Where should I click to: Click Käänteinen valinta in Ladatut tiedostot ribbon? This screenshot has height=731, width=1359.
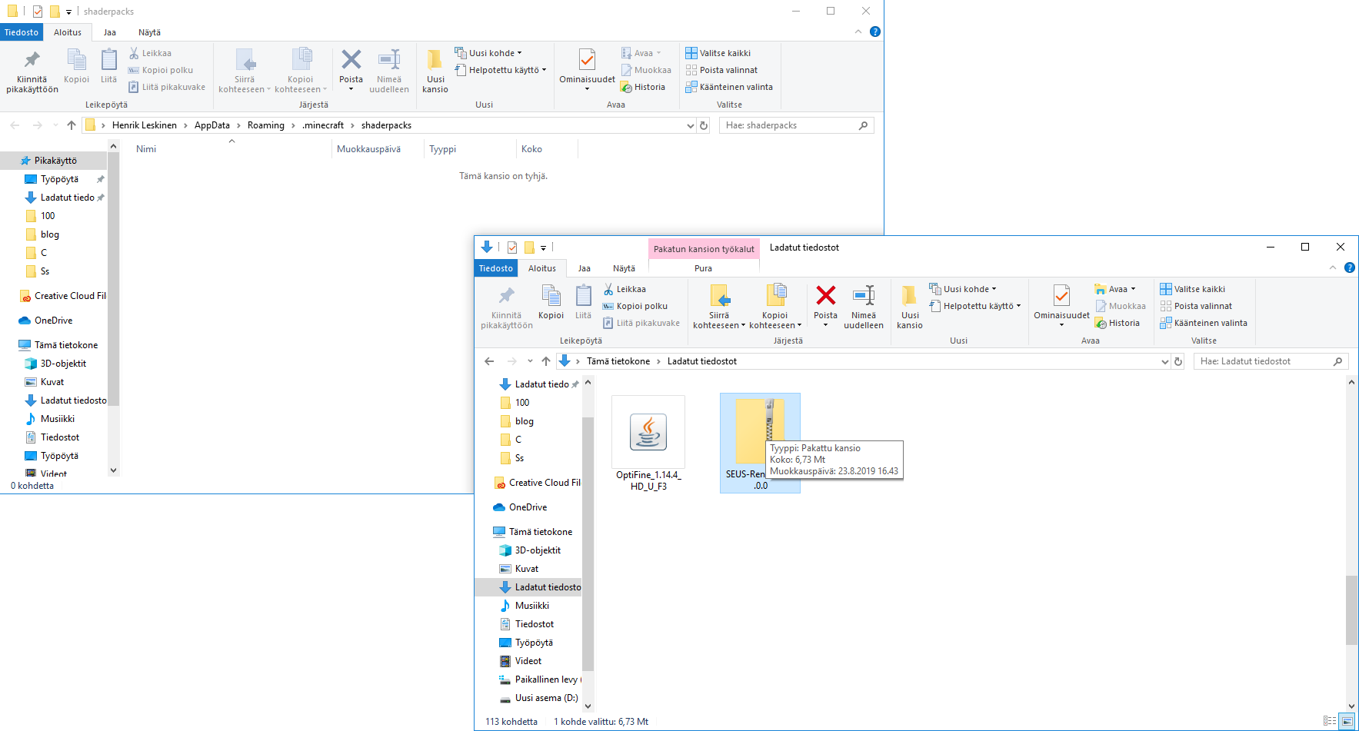(x=1204, y=323)
